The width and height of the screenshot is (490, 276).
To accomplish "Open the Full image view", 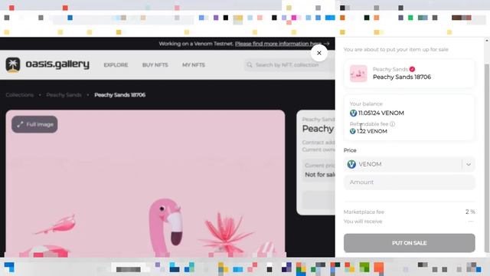I will (x=34, y=124).
